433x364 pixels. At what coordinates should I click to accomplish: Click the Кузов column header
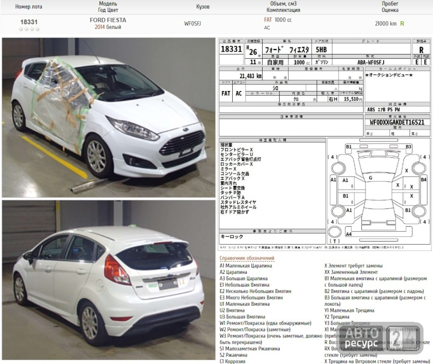pyautogui.click(x=203, y=7)
